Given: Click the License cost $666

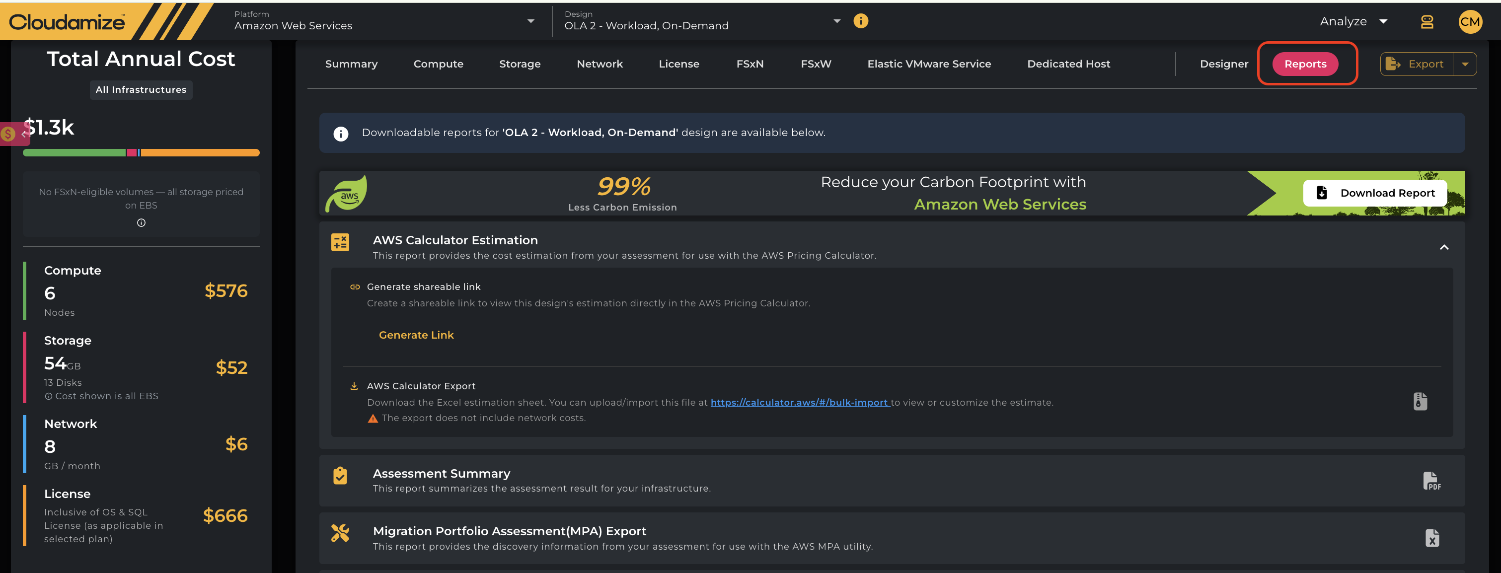Looking at the screenshot, I should click(x=225, y=515).
